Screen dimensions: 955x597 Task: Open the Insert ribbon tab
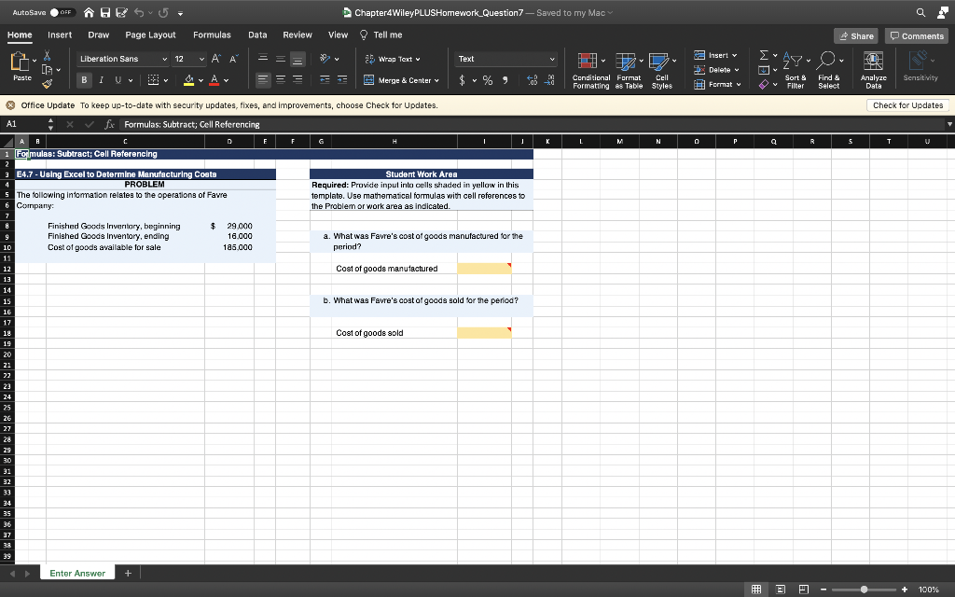tap(60, 35)
